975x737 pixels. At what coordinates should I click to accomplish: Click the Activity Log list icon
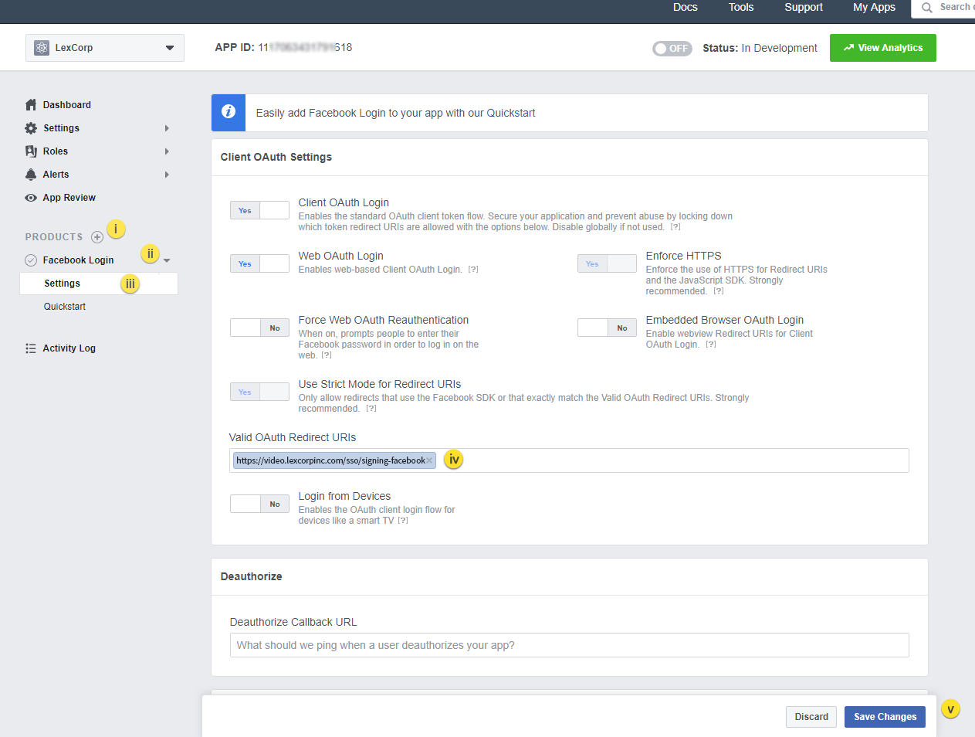[31, 348]
